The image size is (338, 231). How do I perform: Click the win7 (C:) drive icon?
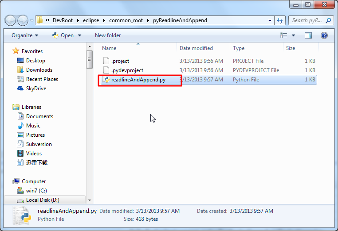[20, 190]
